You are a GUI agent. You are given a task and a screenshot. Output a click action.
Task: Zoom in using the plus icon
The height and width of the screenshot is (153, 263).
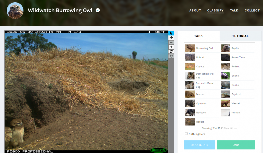click(171, 47)
